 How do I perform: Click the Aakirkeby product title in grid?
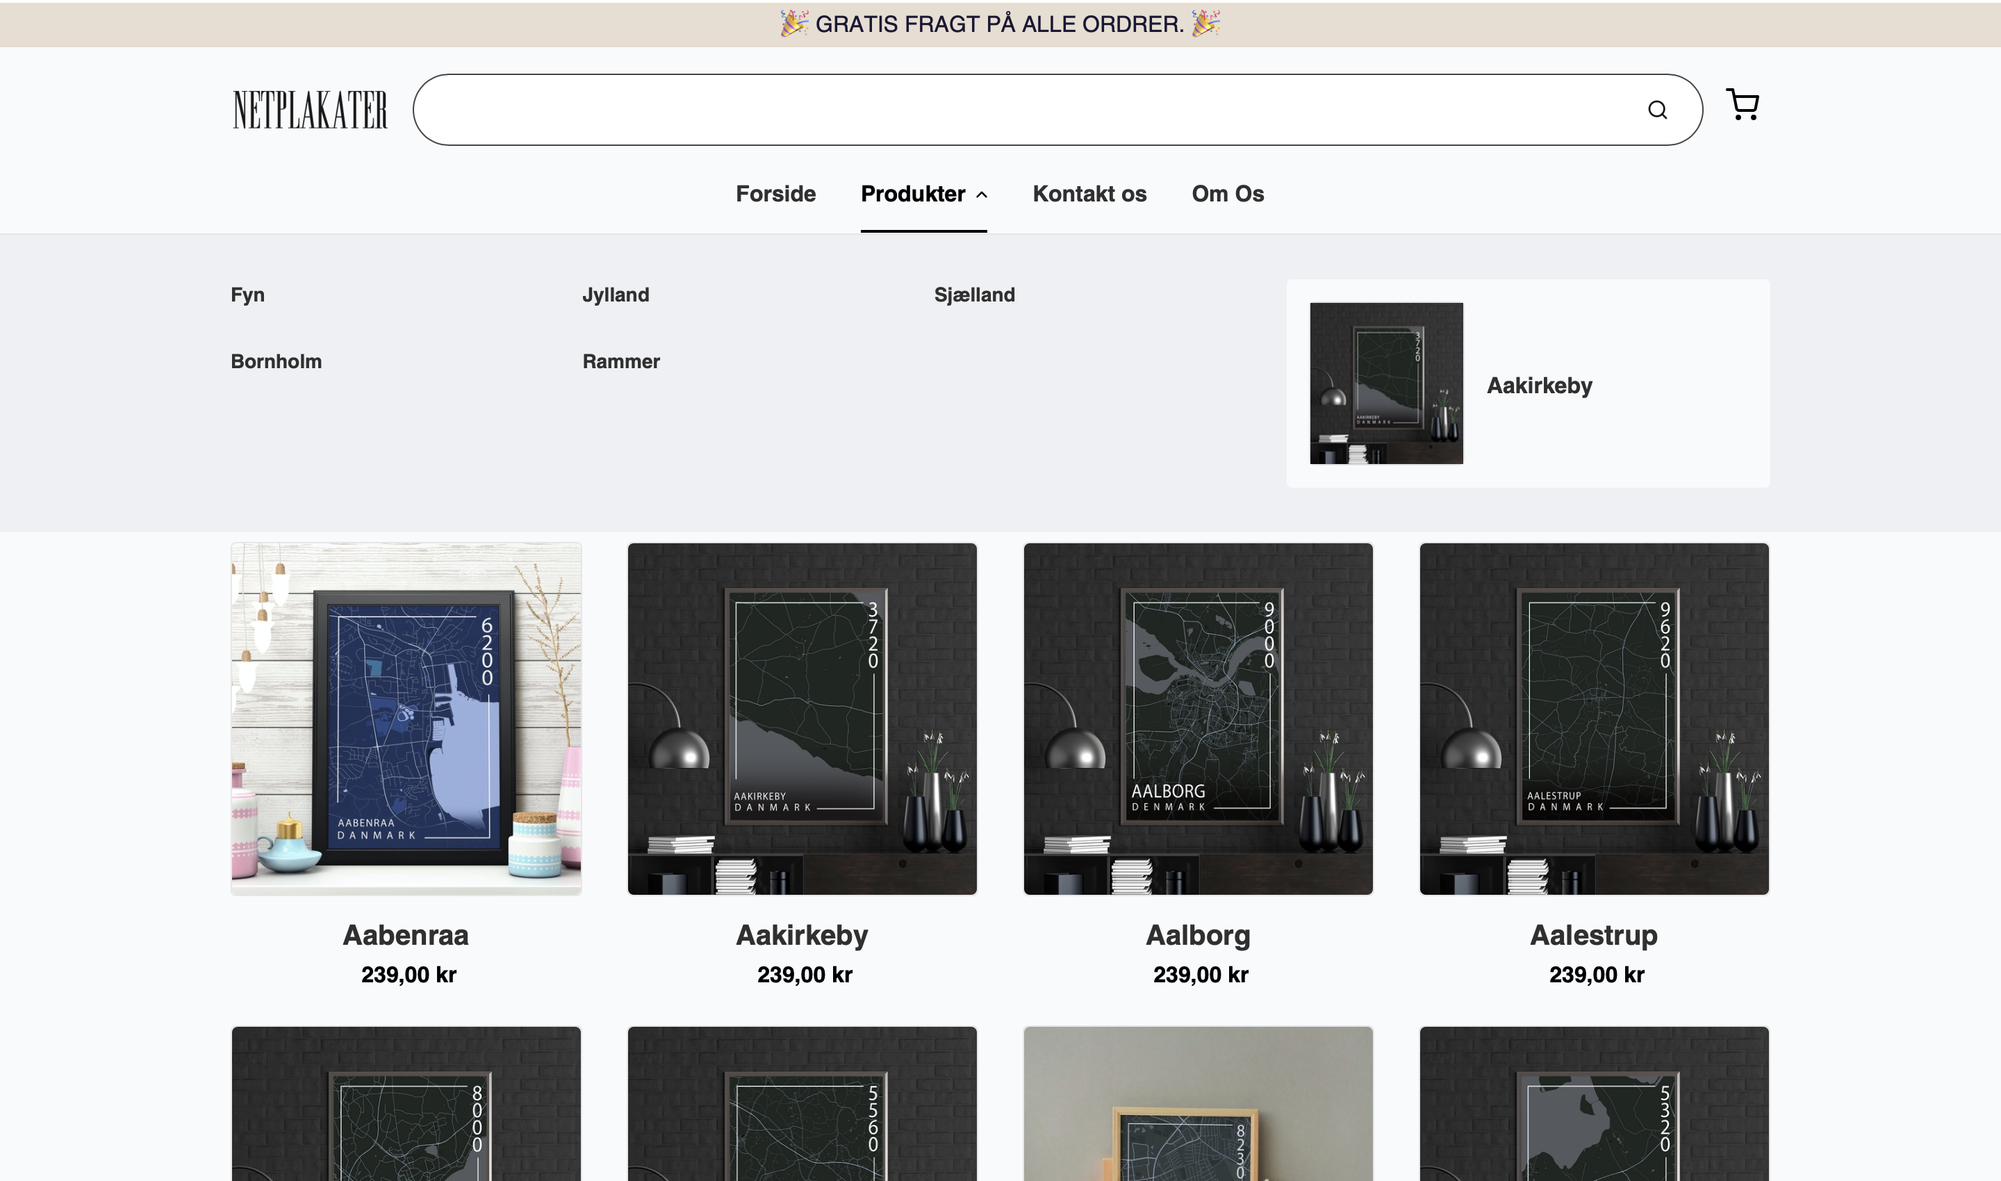click(802, 935)
